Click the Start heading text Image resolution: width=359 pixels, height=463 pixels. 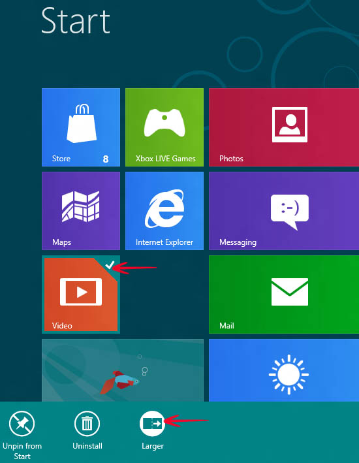click(76, 21)
